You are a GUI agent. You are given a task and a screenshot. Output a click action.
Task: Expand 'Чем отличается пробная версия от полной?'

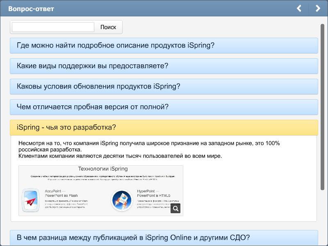(x=164, y=107)
